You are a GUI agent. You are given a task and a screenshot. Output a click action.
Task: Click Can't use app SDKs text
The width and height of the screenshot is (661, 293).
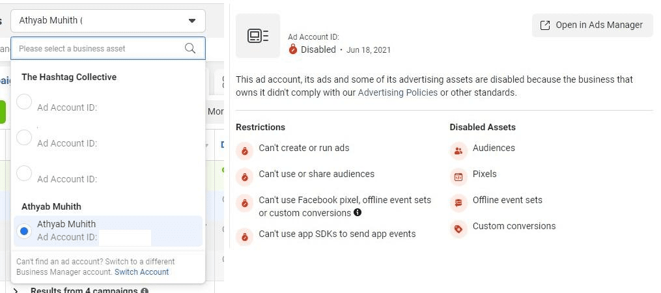[337, 234]
